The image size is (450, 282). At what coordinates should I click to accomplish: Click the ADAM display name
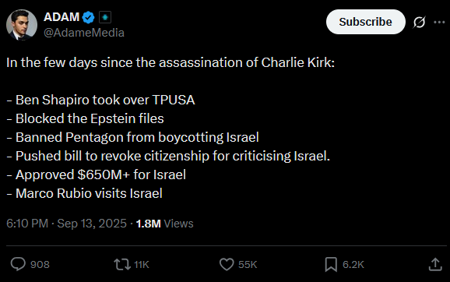point(62,17)
